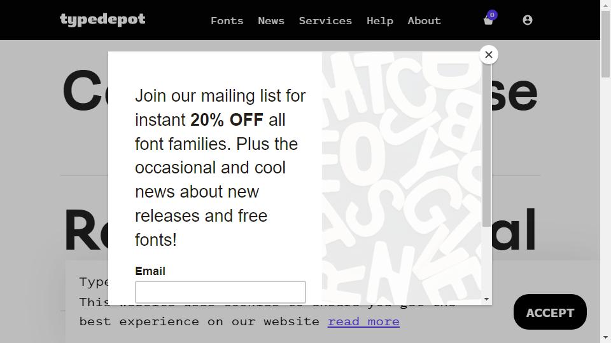Click popup scrollbar down arrow

point(486,299)
